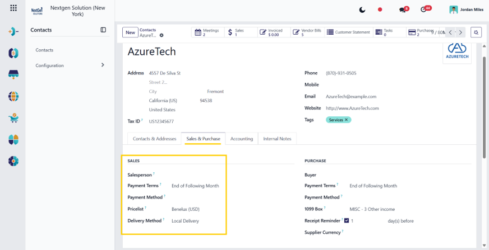489x250 pixels.
Task: Toggle dark mode moon icon
Action: point(362,10)
